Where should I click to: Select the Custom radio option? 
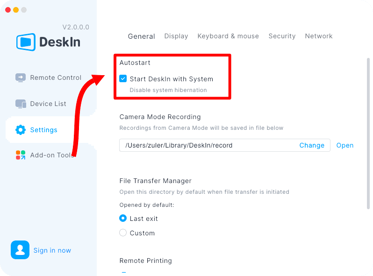pos(123,233)
